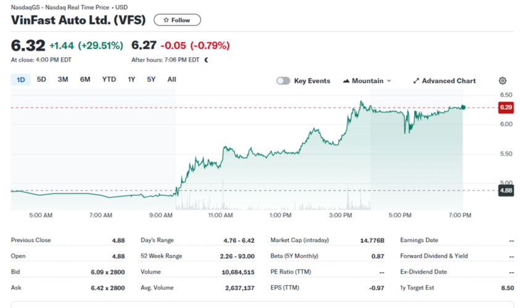520x308 pixels.
Task: Click the red 6.29 current price marker
Action: (x=506, y=107)
